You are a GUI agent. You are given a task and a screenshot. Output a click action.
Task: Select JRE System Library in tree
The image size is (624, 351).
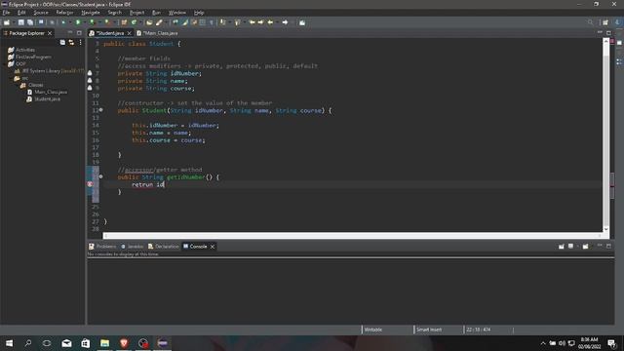tap(49, 71)
